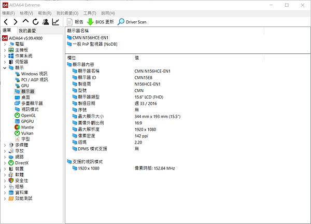The image size is (311, 224).
Task: Select the GPGPU icon
Action: 17,121
